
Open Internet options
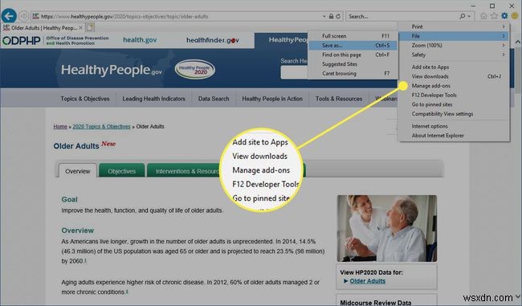pyautogui.click(x=454, y=126)
